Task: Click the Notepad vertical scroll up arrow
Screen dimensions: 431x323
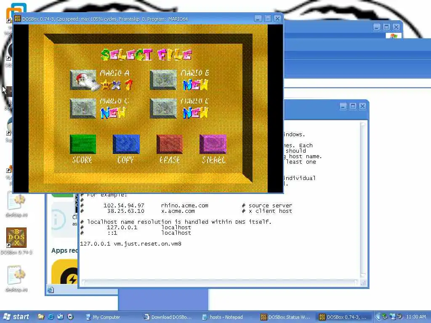Action: 363,124
